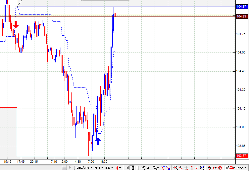This screenshot has height=171, width=249.
Task: Select the dotted-rectangle selection cursor icon
Action: coord(143,168)
